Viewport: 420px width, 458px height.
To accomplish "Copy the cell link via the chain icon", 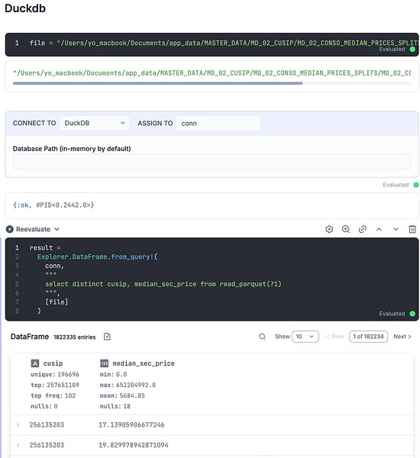I will click(x=363, y=229).
